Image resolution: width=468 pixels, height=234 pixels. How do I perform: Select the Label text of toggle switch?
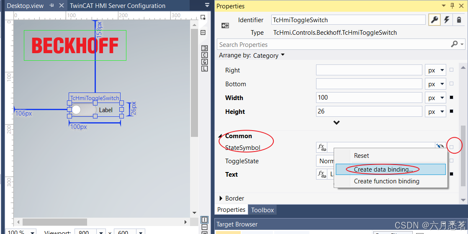(x=105, y=110)
